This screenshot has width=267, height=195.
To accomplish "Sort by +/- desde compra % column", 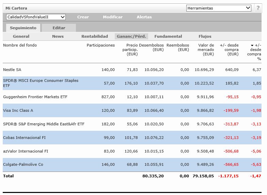I will point(256,52).
